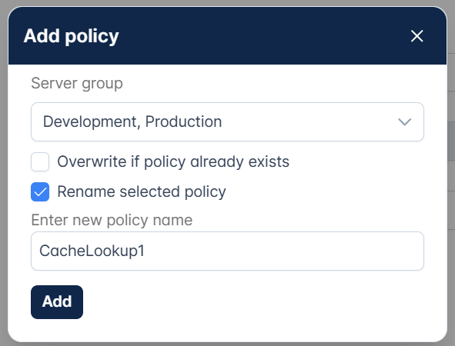This screenshot has width=455, height=346.
Task: Click the X icon in the header
Action: (417, 36)
